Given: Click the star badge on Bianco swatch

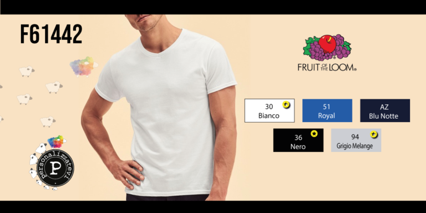Looking at the screenshot, I should point(286,105).
